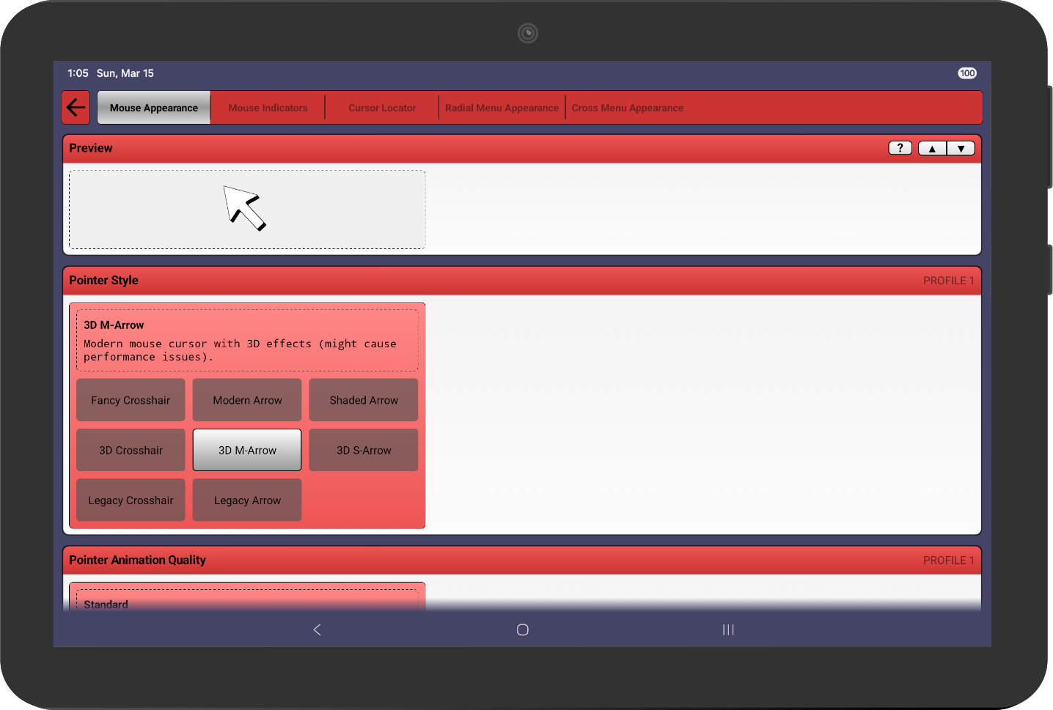Pick the Shaded Arrow pointer style
Image resolution: width=1053 pixels, height=710 pixels.
(x=364, y=400)
